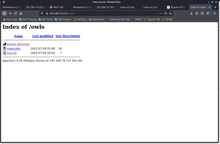Switch to Index of /img tab
The height and width of the screenshot is (144, 220).
(x=130, y=7)
